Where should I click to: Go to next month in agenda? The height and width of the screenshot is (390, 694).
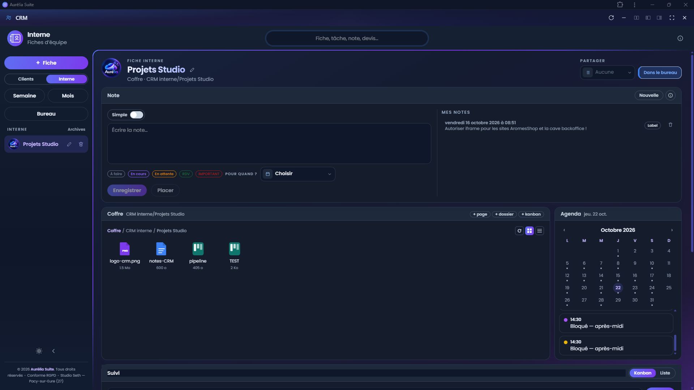point(672,230)
